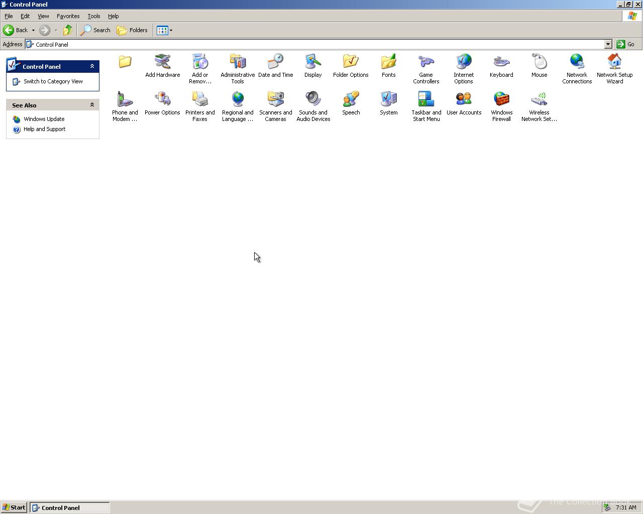Open the Date and Time settings

click(x=275, y=66)
